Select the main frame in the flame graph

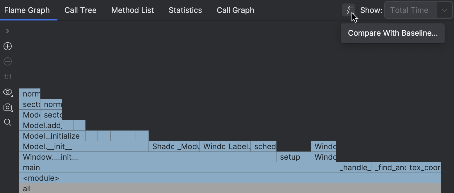(117, 167)
